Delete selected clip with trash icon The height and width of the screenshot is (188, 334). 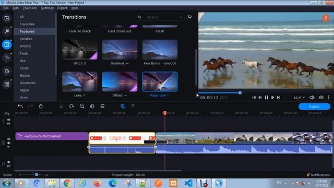pyautogui.click(x=41, y=106)
